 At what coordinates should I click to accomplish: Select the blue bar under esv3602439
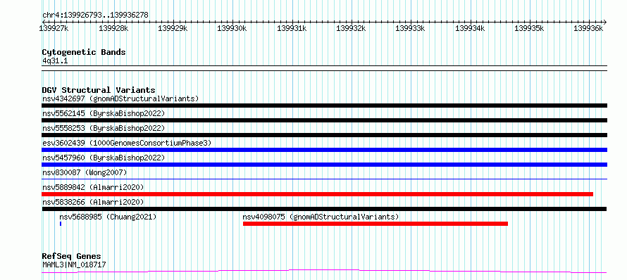point(324,150)
